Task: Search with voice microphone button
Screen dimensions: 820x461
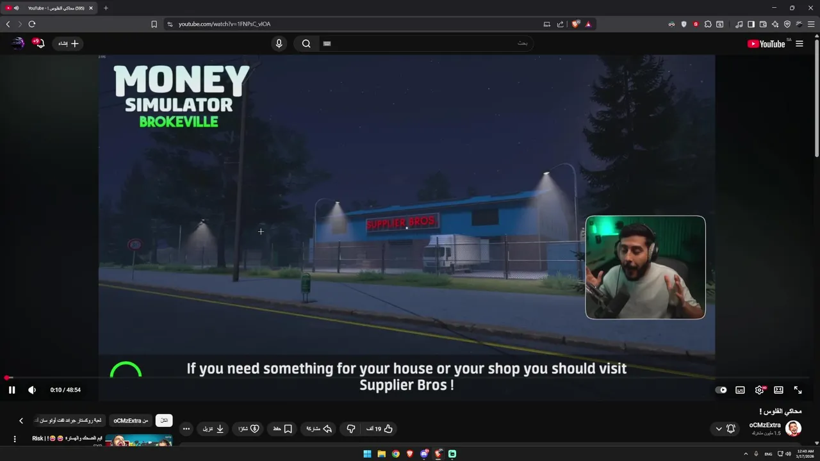Action: pos(279,44)
